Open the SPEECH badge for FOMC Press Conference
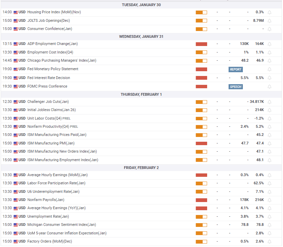The height and width of the screenshot is (247, 283). [235, 87]
